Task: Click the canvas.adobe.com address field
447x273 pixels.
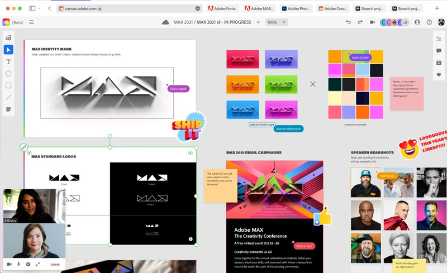Action: (130, 8)
